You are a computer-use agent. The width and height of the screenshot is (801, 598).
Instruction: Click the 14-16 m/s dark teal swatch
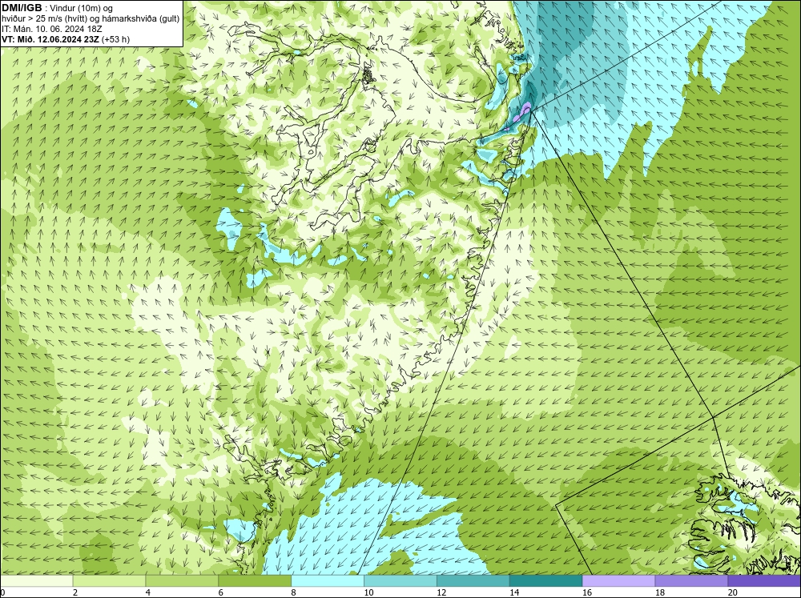click(x=546, y=581)
